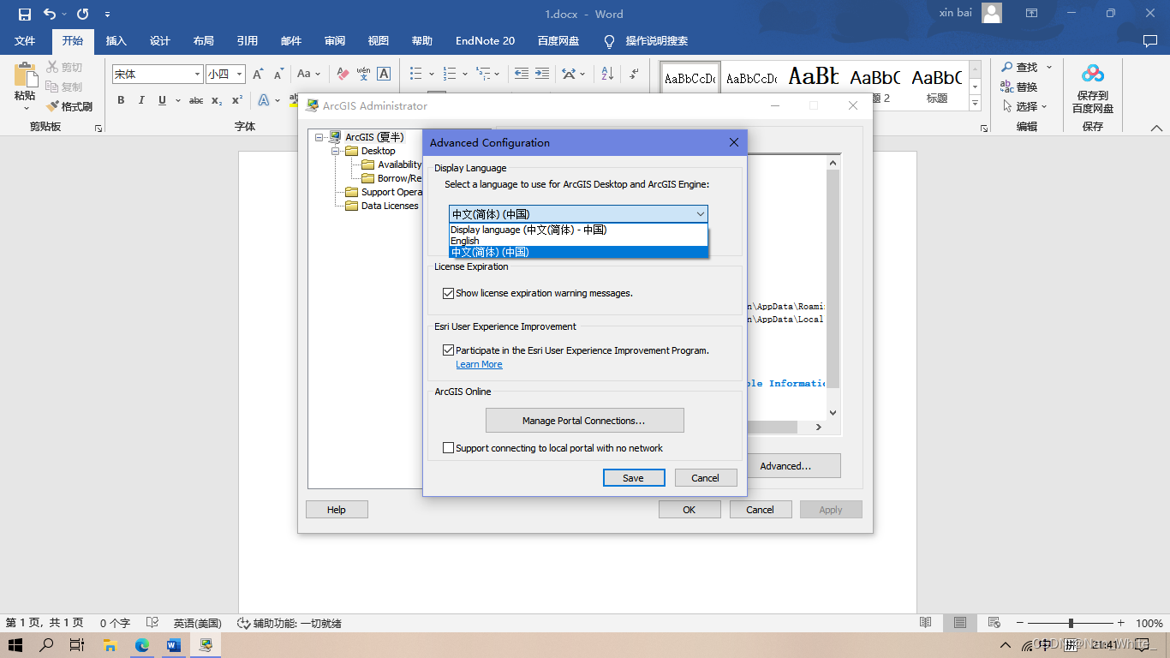Switch to the 设计 (Design) tab

[160, 41]
